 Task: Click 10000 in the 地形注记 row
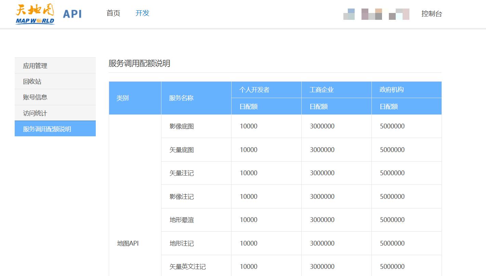[249, 243]
